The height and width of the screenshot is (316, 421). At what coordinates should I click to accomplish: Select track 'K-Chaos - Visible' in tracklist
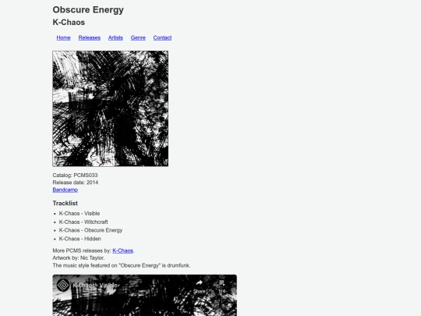point(80,213)
